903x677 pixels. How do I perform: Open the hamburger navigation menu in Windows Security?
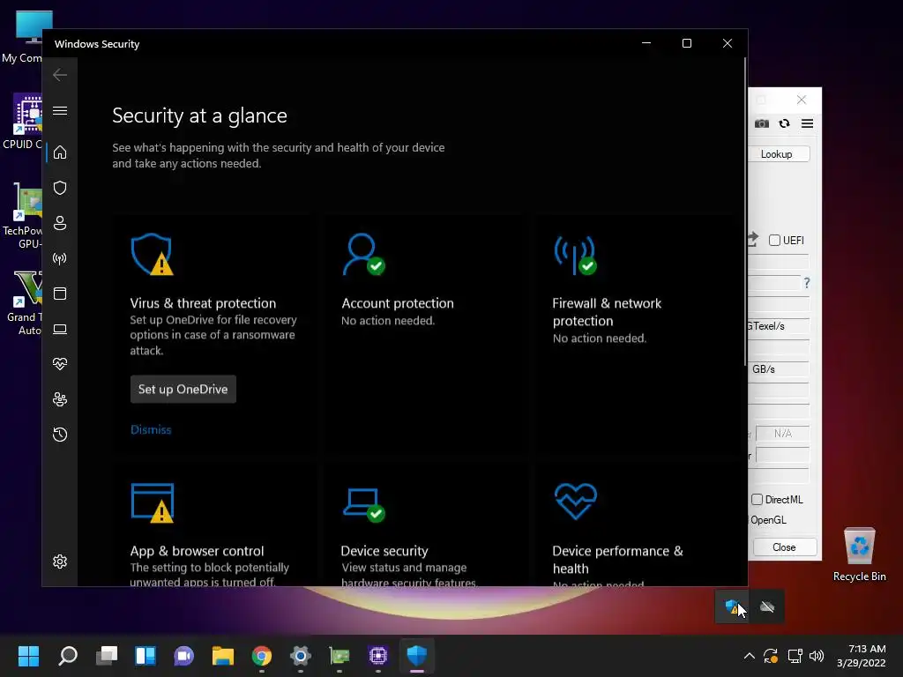click(60, 110)
